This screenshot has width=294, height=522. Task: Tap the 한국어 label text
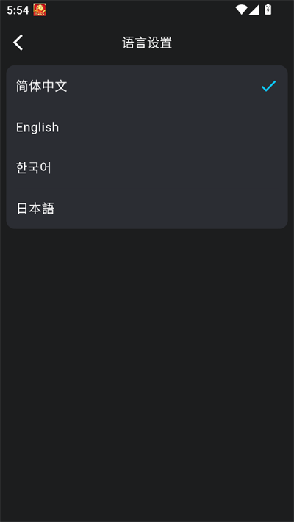34,168
